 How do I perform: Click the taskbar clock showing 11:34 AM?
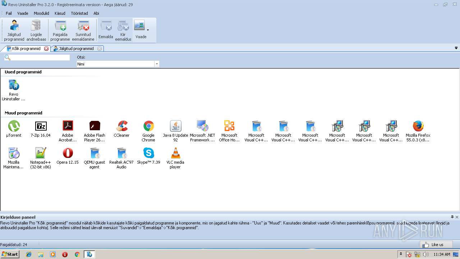pos(442,254)
